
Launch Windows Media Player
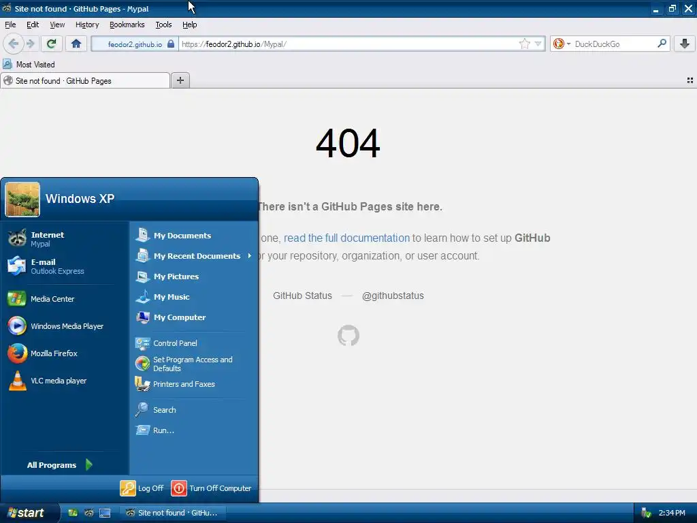65,326
